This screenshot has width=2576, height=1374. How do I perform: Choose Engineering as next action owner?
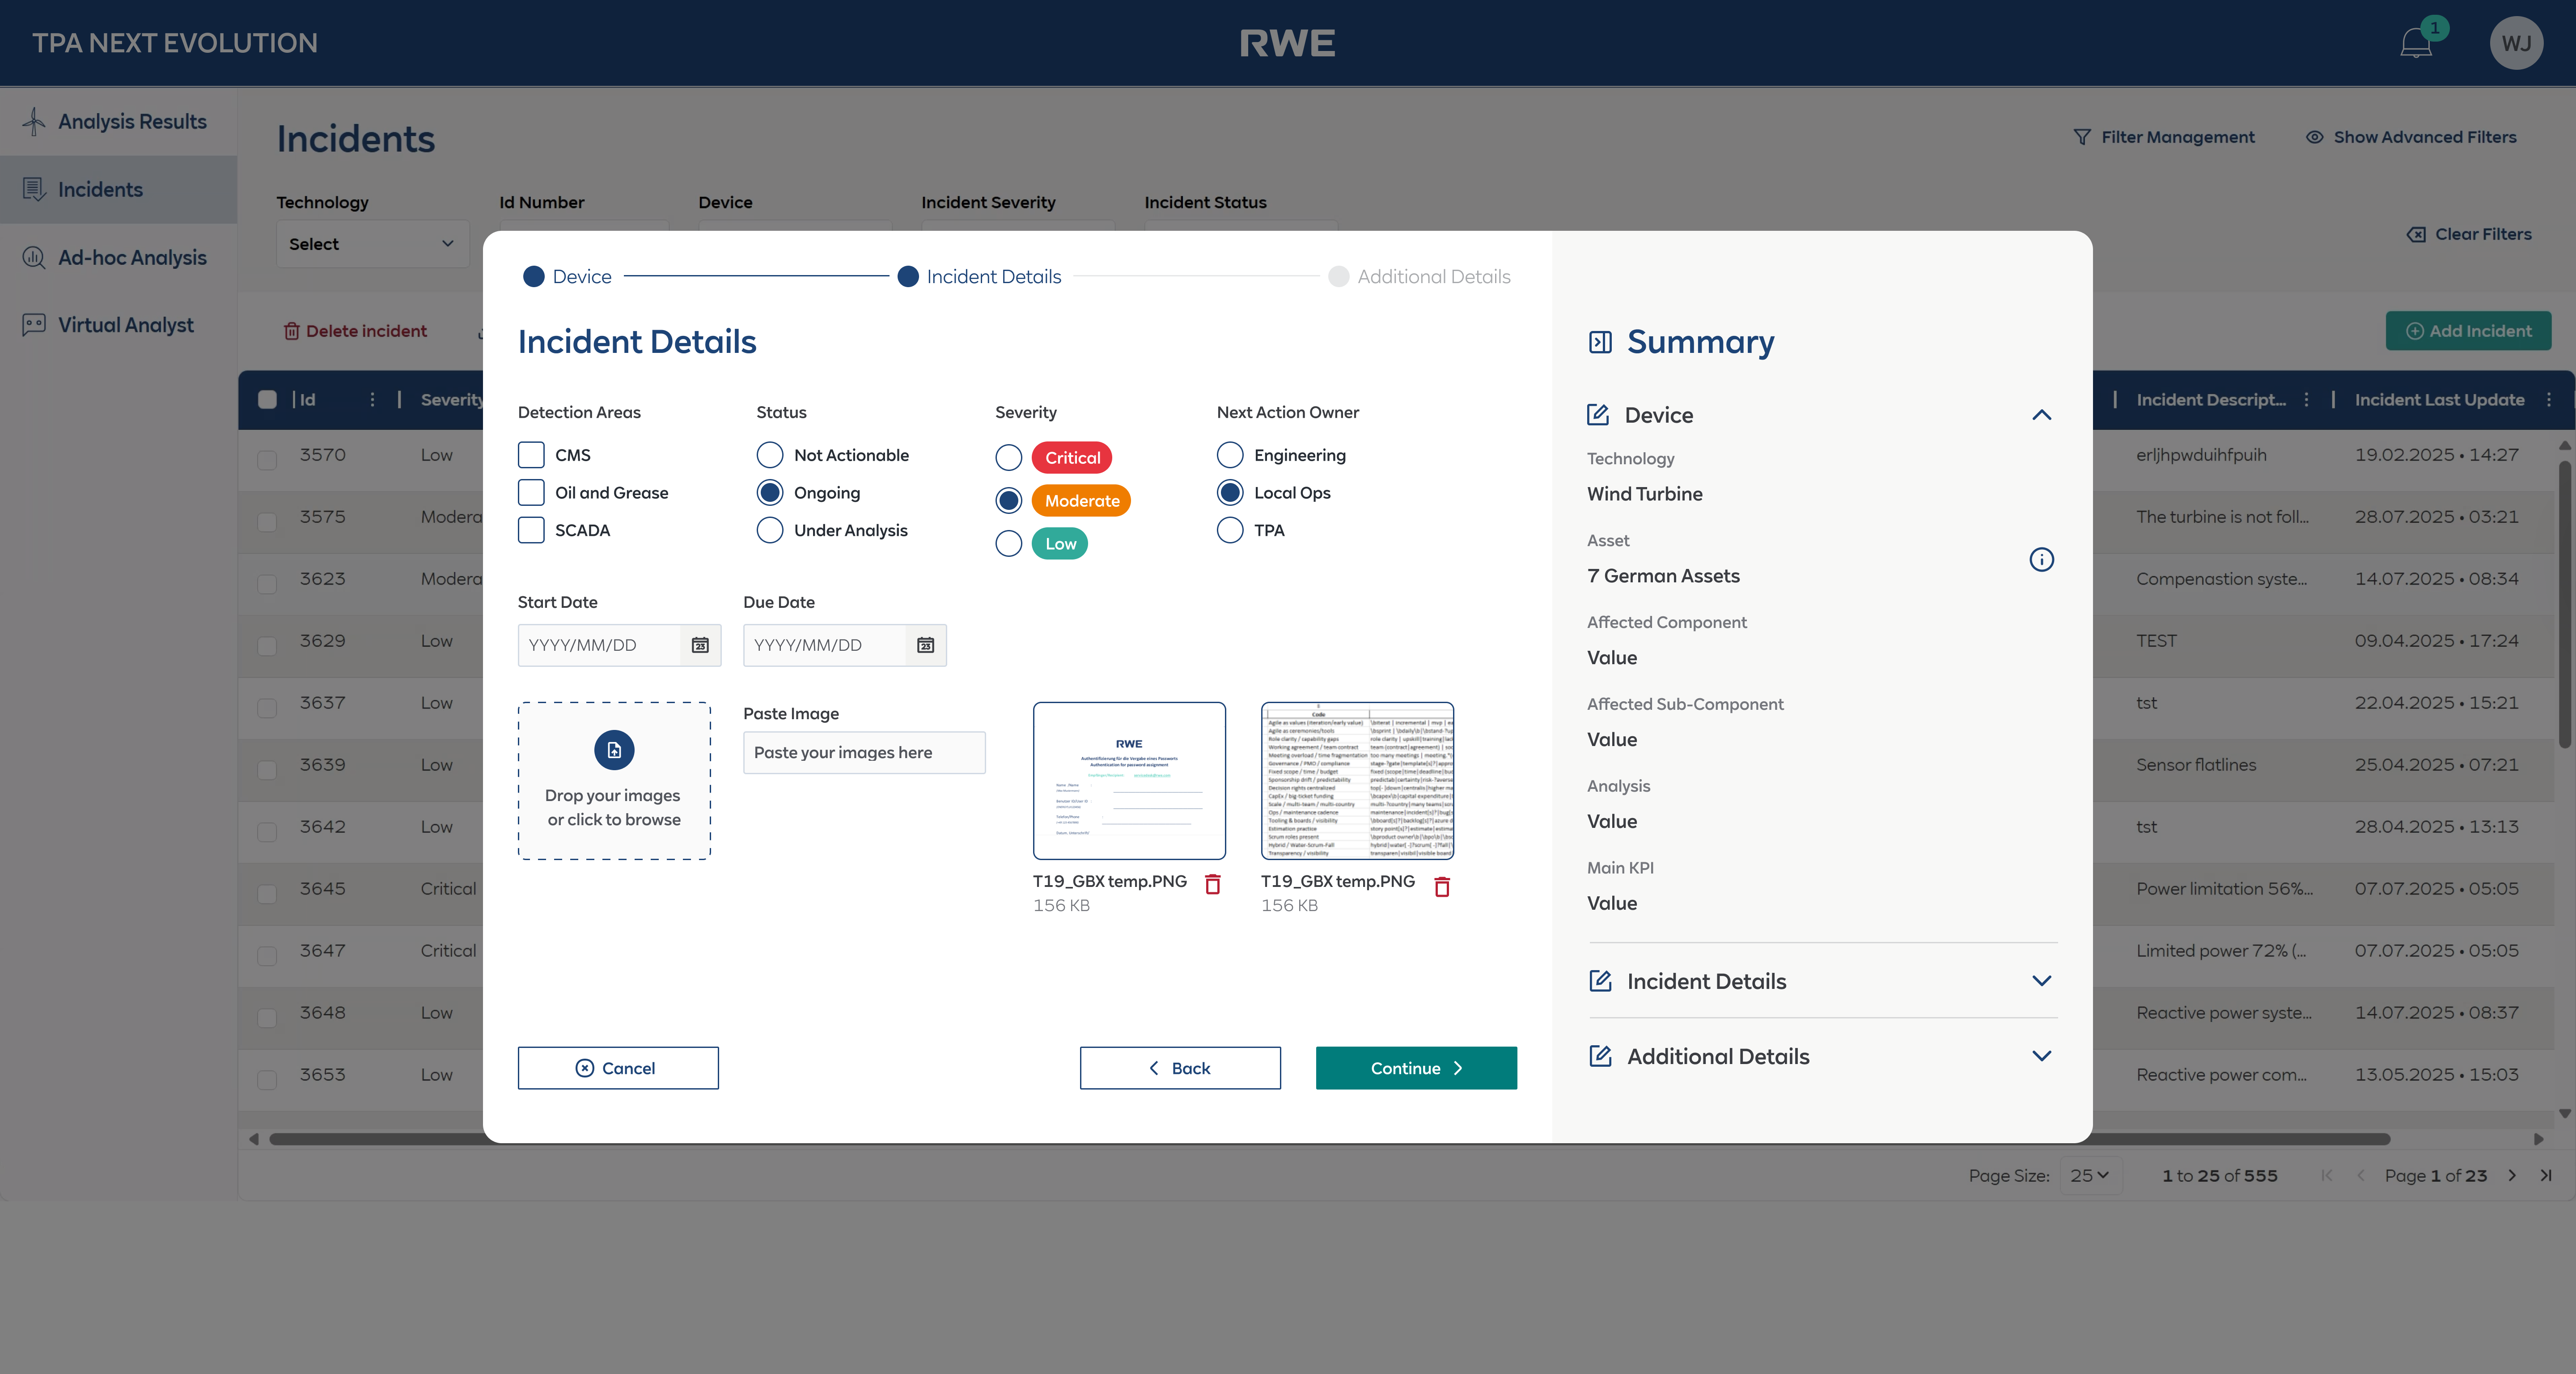click(x=1230, y=455)
